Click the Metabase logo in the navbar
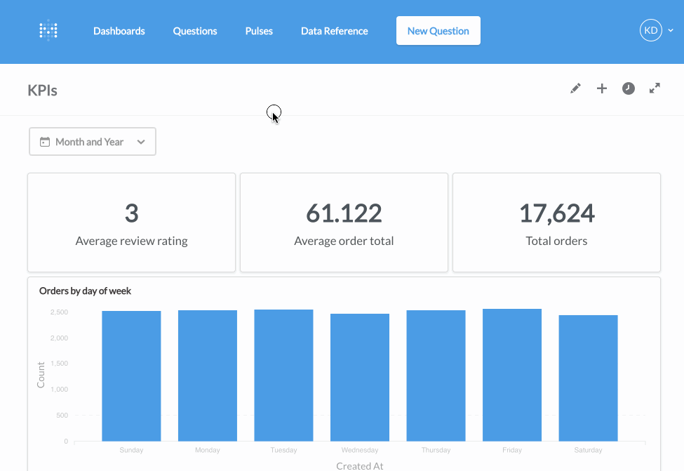The height and width of the screenshot is (471, 684). (48, 30)
